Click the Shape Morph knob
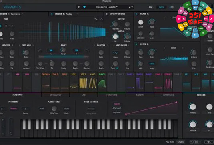 tap(63, 50)
